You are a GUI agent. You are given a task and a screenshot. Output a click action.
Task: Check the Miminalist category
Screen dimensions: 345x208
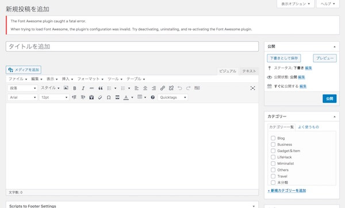(273, 164)
